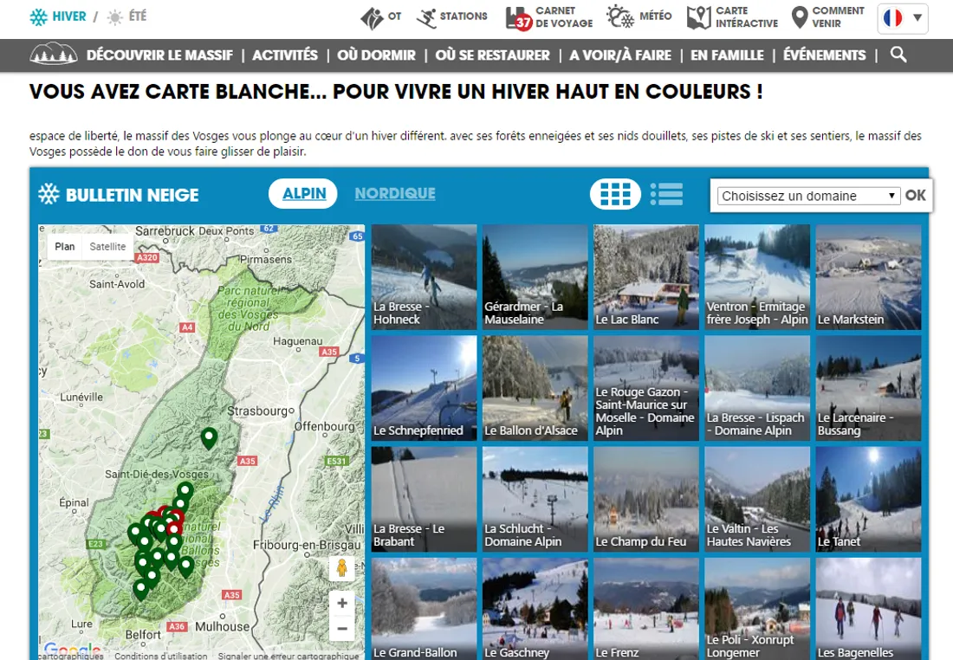This screenshot has width=953, height=660.
Task: Switch to list view display
Action: coord(666,194)
